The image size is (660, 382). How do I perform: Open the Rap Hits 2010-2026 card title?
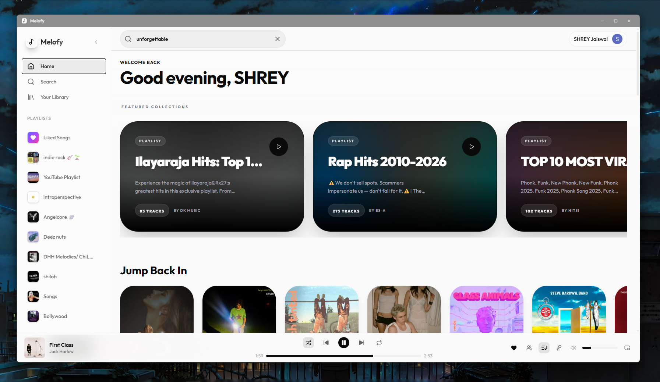click(387, 162)
